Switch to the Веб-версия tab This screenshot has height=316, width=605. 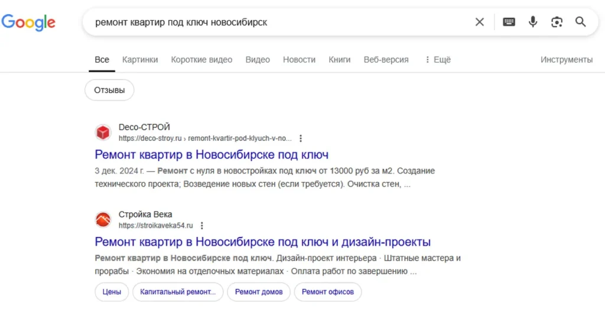[x=386, y=60]
